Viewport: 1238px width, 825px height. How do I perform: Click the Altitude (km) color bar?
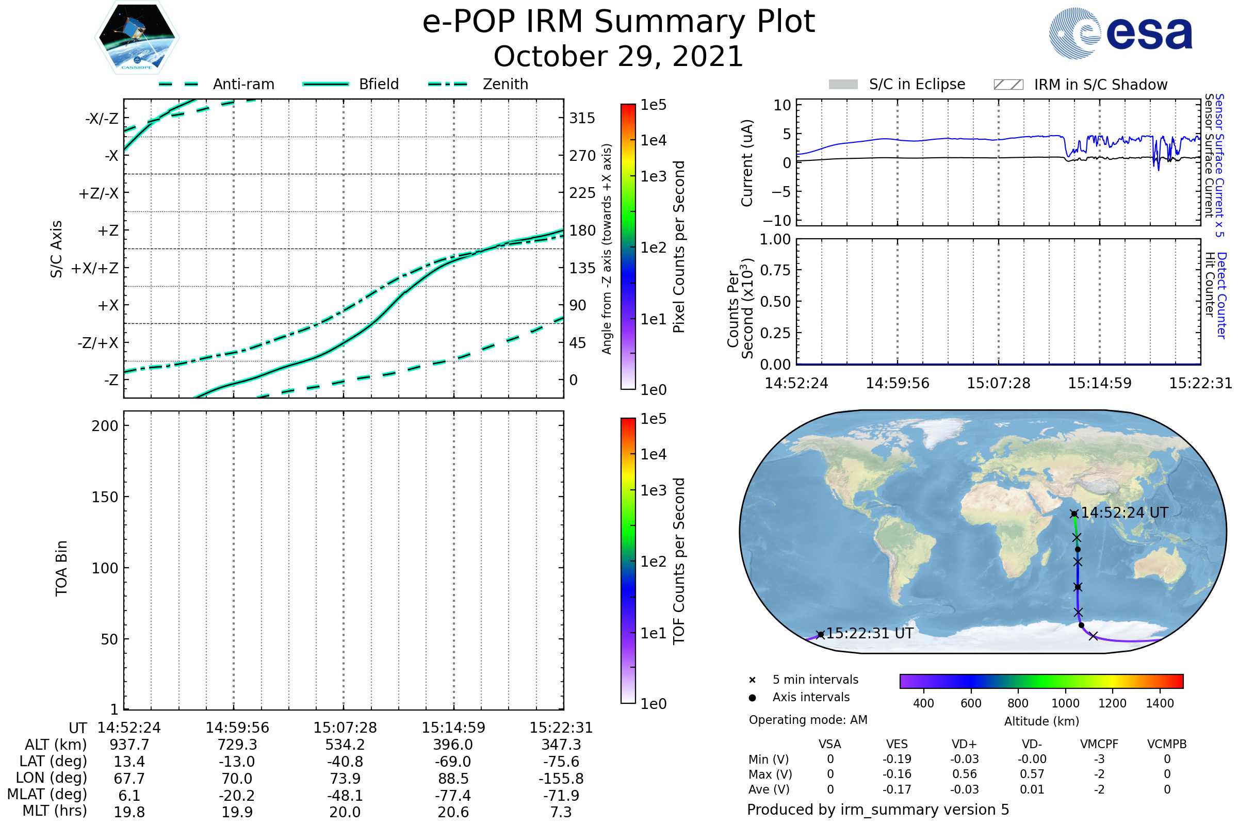tap(1041, 681)
